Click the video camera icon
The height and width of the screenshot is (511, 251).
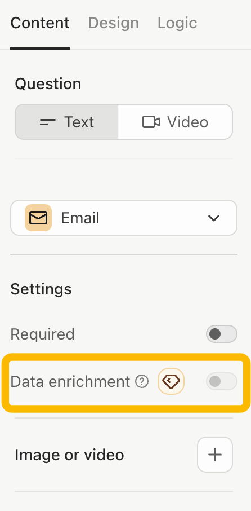(151, 122)
